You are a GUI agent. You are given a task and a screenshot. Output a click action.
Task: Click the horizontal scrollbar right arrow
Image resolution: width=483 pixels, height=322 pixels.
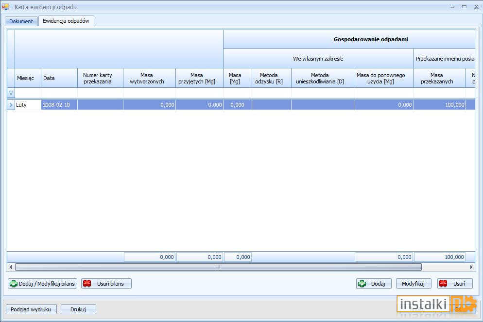click(471, 267)
